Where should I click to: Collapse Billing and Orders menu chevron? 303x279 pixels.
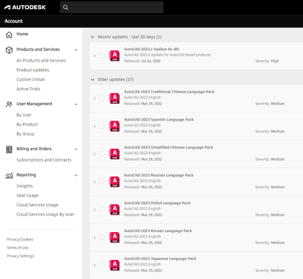pyautogui.click(x=76, y=149)
